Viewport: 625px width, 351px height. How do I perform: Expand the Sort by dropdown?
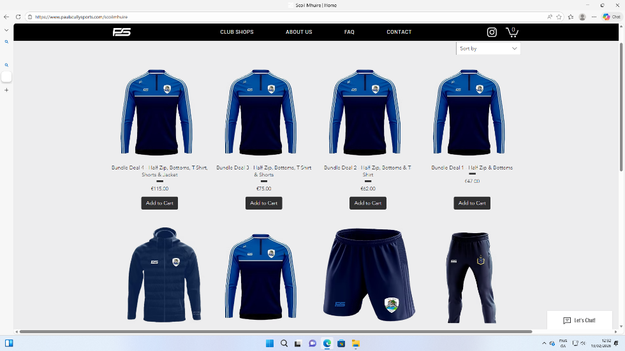pos(488,48)
